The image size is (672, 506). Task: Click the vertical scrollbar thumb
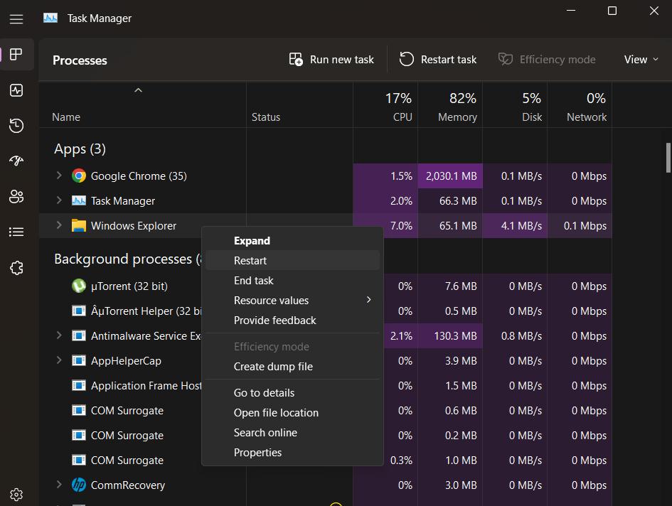(x=668, y=157)
